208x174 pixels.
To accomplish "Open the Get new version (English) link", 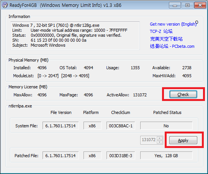I will coord(174,24).
